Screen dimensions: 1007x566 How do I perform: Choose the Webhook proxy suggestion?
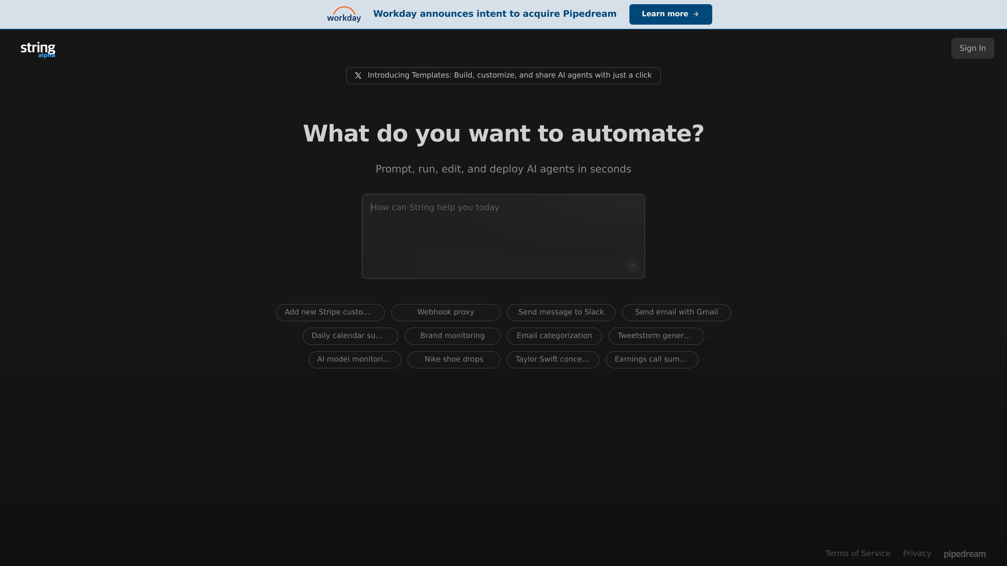click(x=446, y=313)
